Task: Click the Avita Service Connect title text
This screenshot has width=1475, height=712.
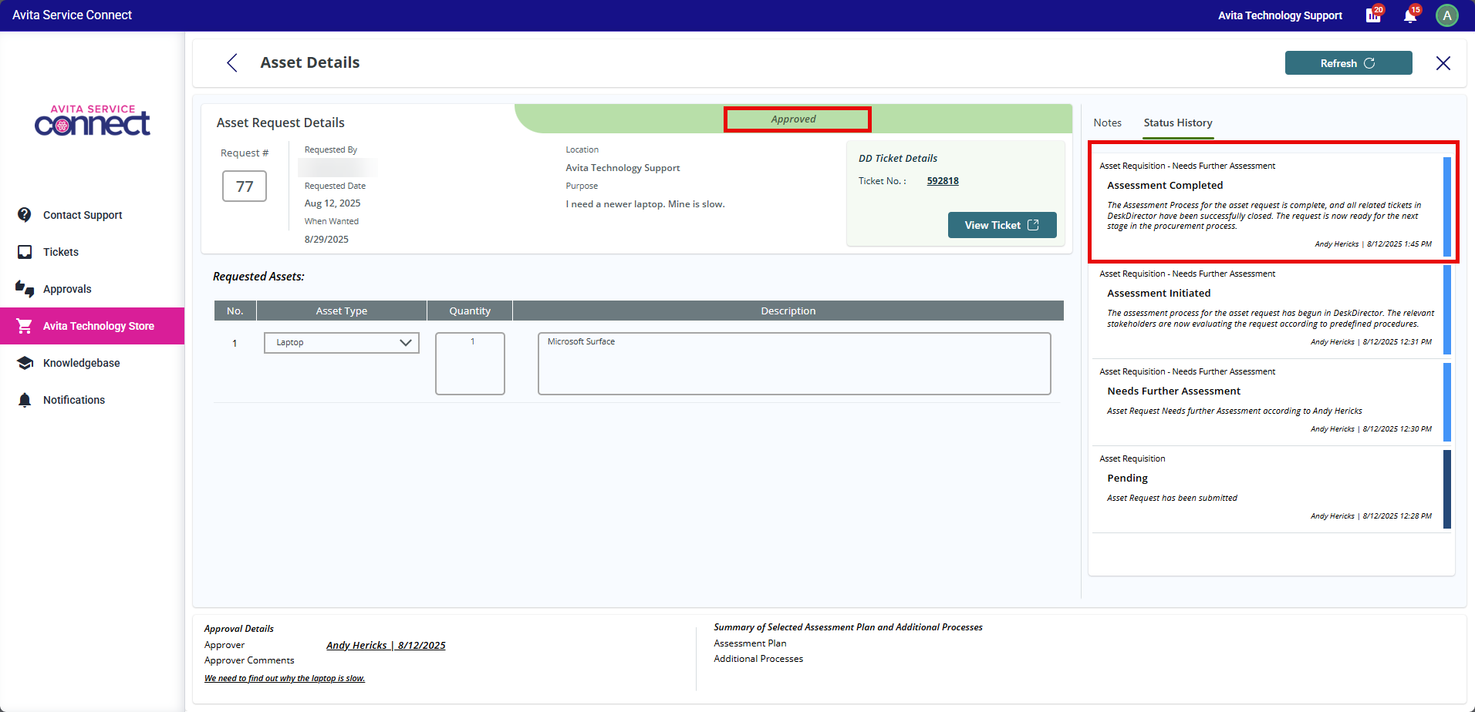Action: [72, 15]
